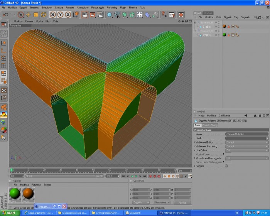Select the green material thumbnail
270x216 pixels.
15,194
